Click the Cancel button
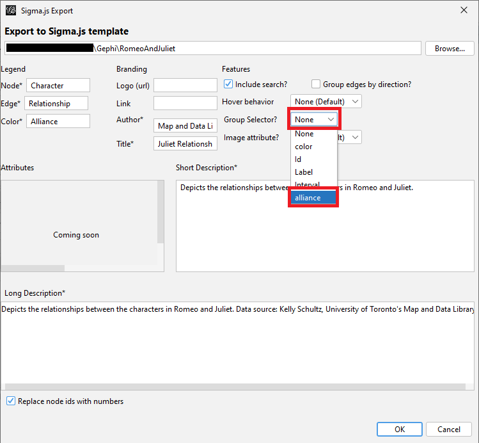Viewport: 479px width, 443px height. click(448, 430)
